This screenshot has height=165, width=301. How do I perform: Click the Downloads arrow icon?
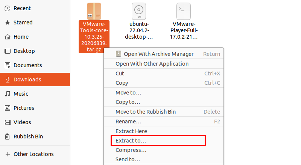coord(8,79)
